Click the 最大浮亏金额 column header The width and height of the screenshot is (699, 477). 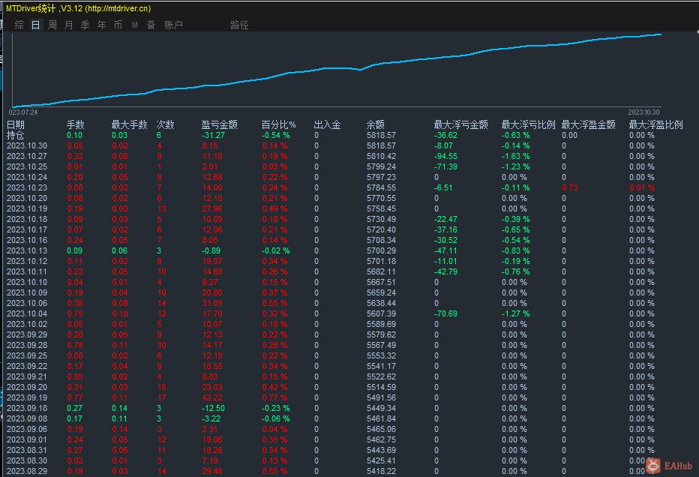460,124
